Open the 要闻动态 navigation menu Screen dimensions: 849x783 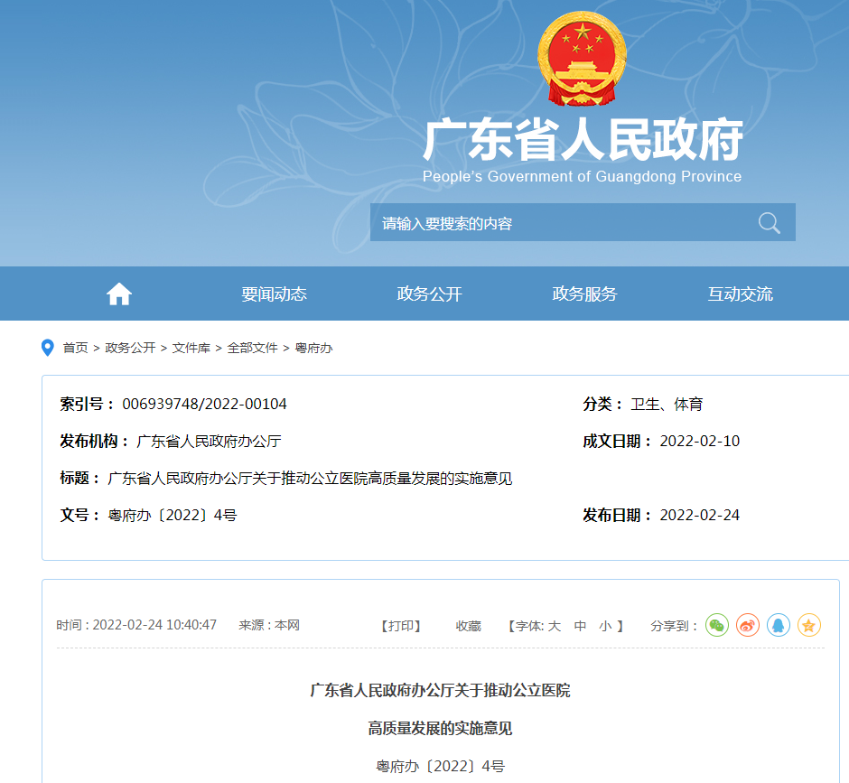(274, 294)
